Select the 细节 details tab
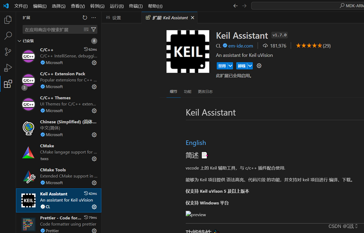The height and width of the screenshot is (233, 364). click(x=173, y=92)
